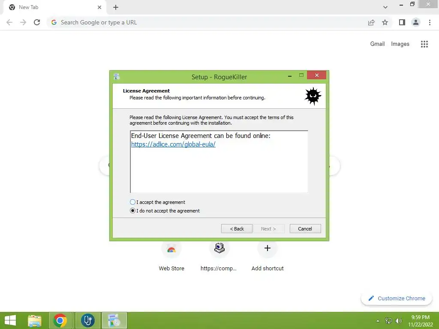Click the RogueKiller virus logo
The image size is (439, 329).
[x=313, y=96]
